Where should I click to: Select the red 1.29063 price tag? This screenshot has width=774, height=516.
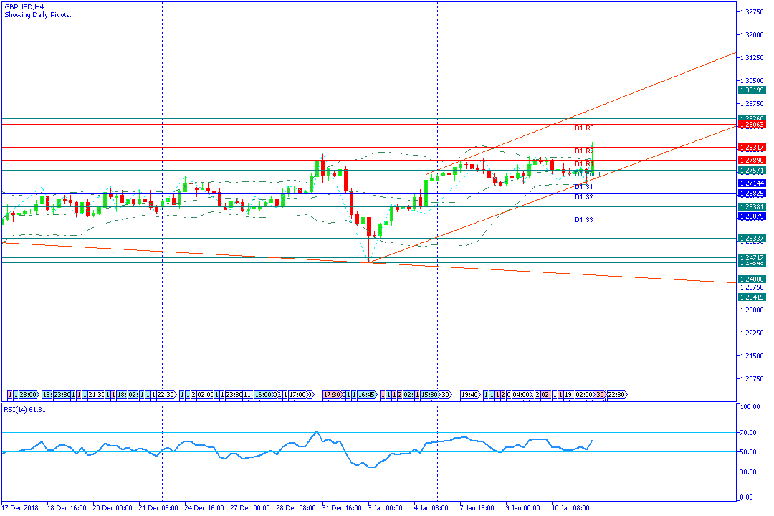pyautogui.click(x=752, y=125)
